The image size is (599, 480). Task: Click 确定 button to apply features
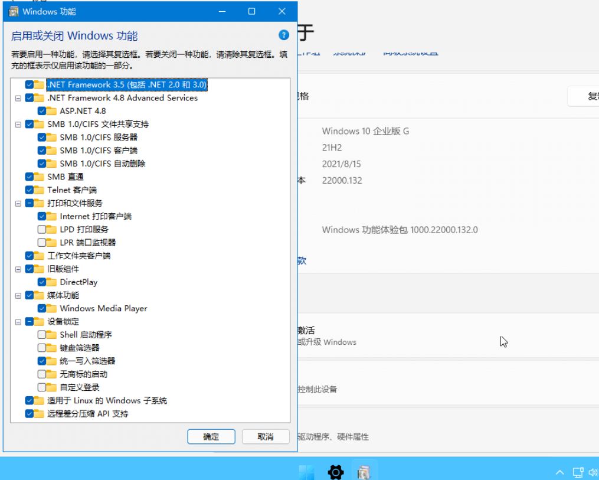pos(211,436)
